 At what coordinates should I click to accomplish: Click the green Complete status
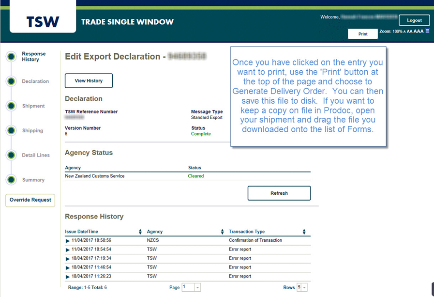point(201,134)
